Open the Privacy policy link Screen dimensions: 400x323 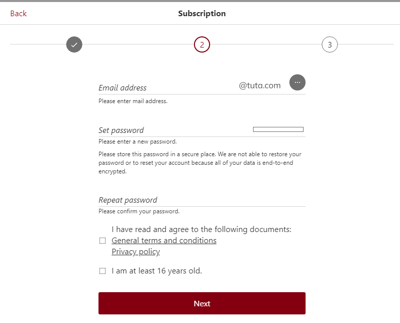(136, 252)
